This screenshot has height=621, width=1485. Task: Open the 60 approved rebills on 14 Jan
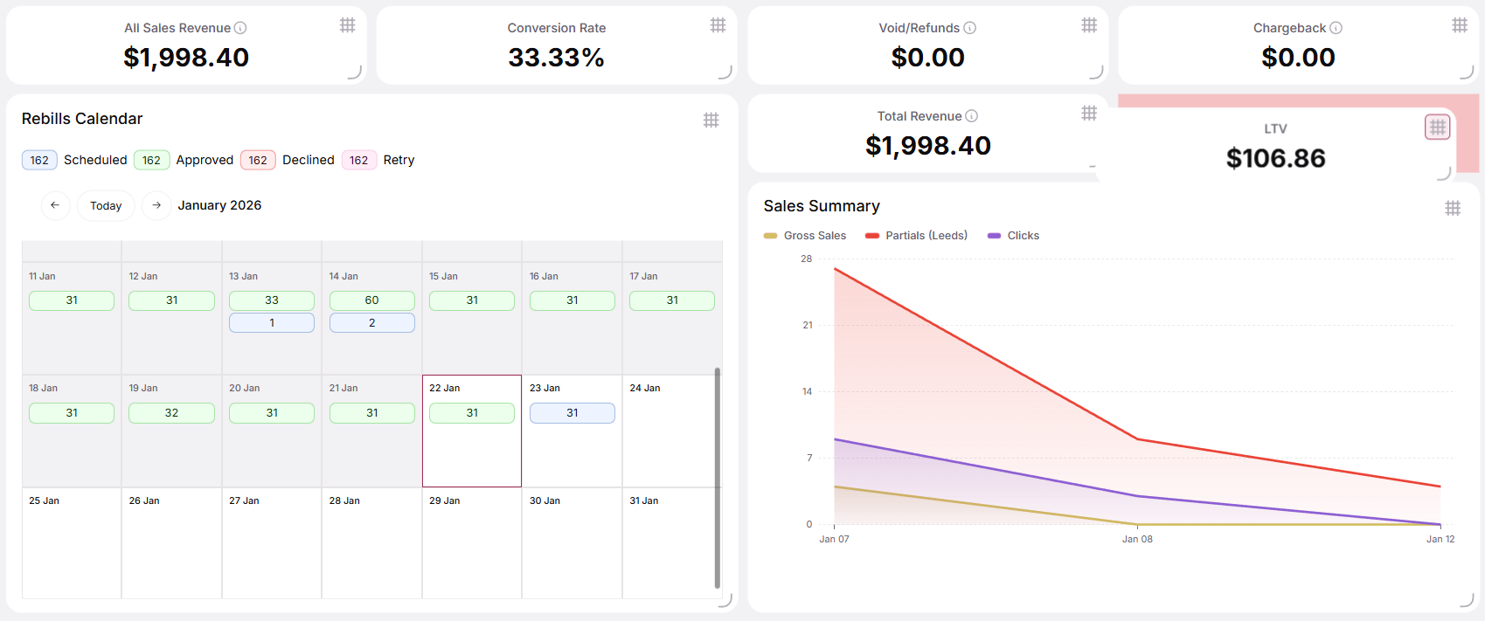point(372,300)
